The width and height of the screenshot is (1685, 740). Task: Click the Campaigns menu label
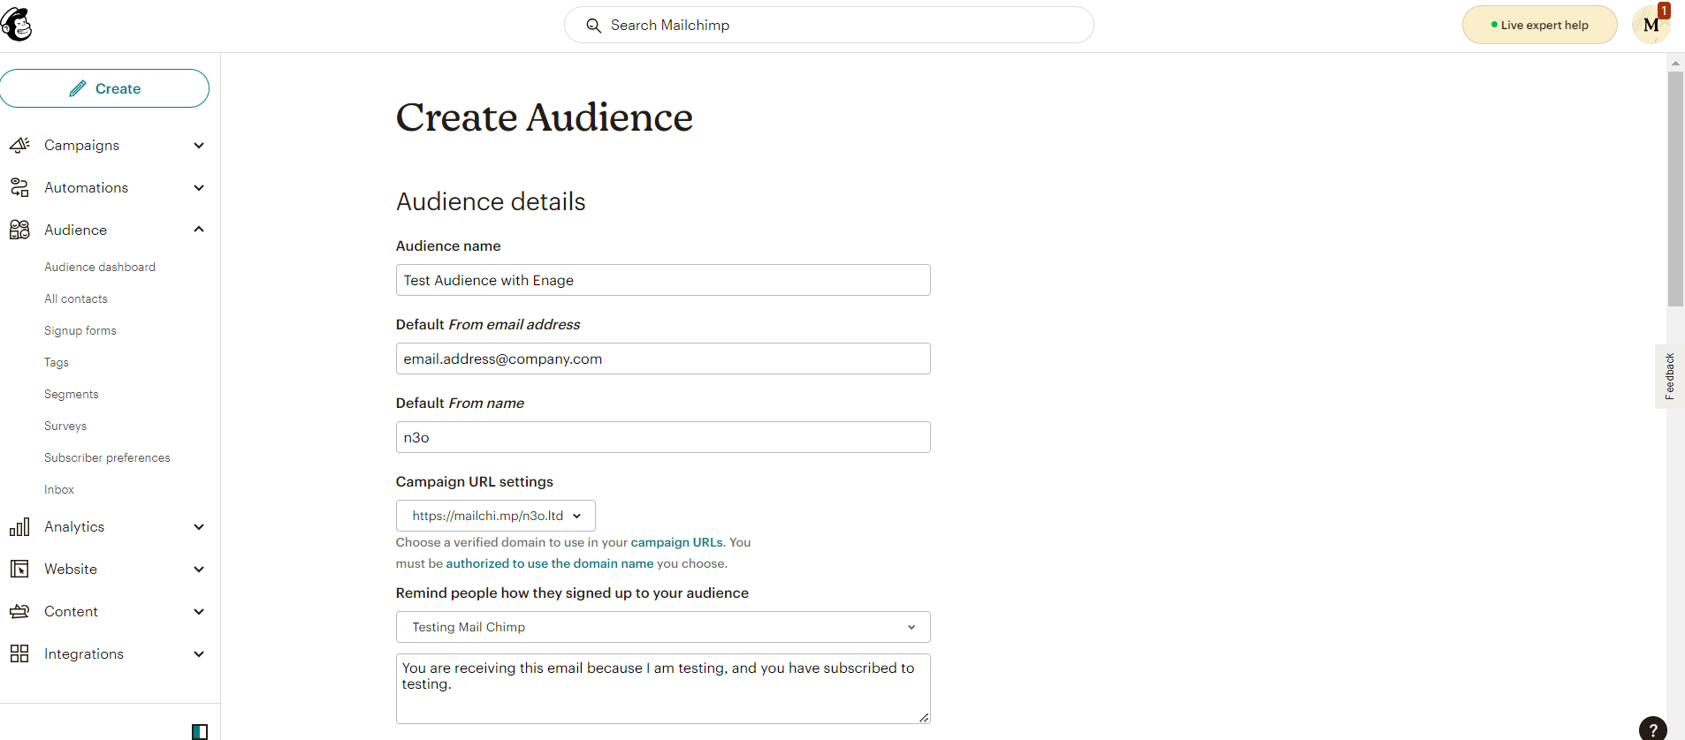coord(81,145)
